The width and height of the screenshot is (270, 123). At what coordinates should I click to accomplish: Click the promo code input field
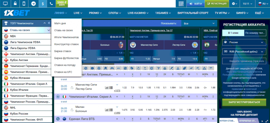point(244,61)
